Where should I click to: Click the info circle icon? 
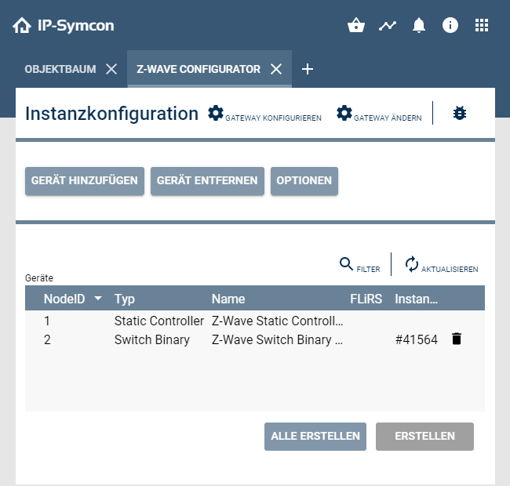450,26
